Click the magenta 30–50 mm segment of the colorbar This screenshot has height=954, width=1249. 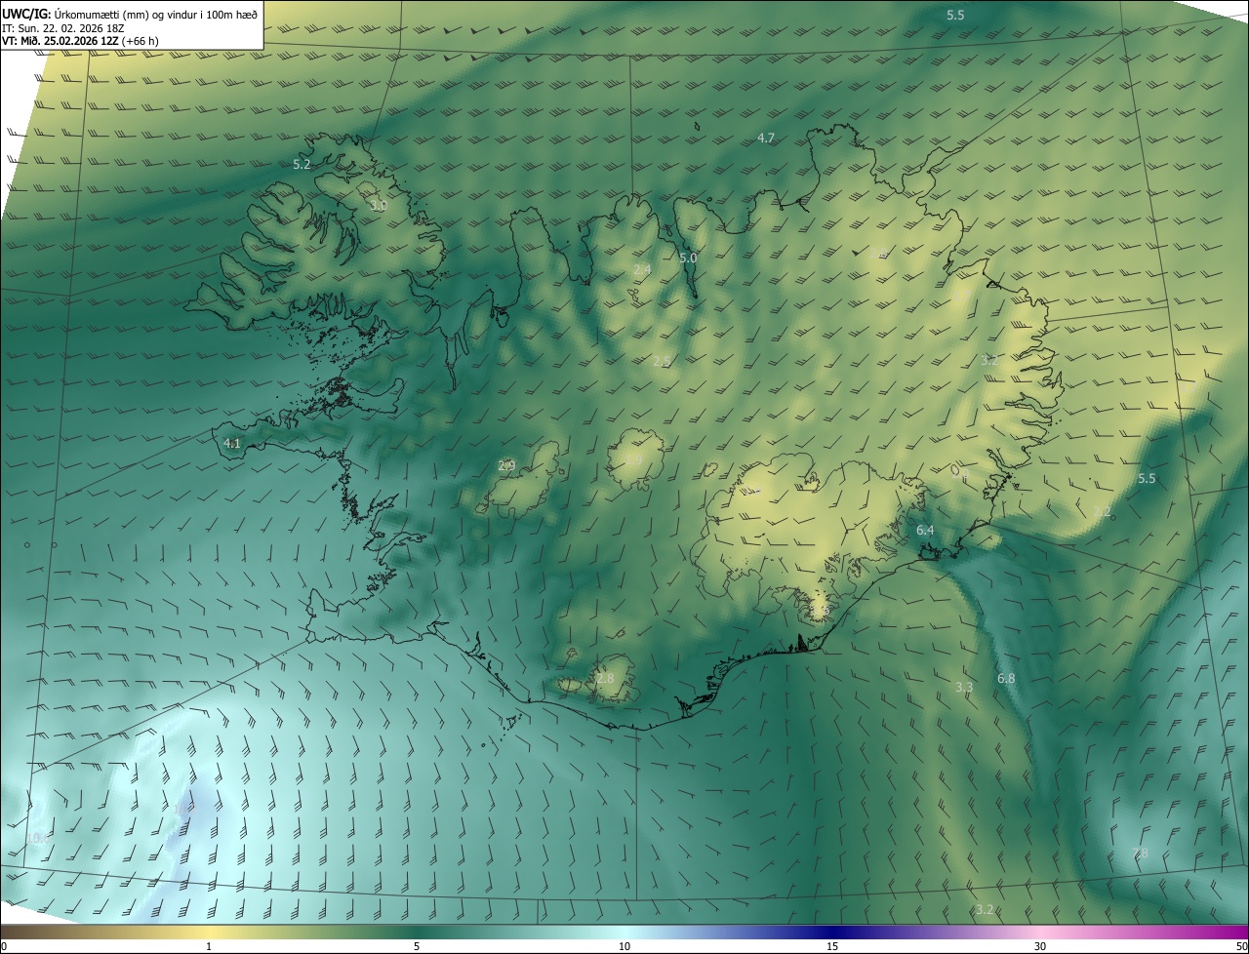pyautogui.click(x=1145, y=933)
